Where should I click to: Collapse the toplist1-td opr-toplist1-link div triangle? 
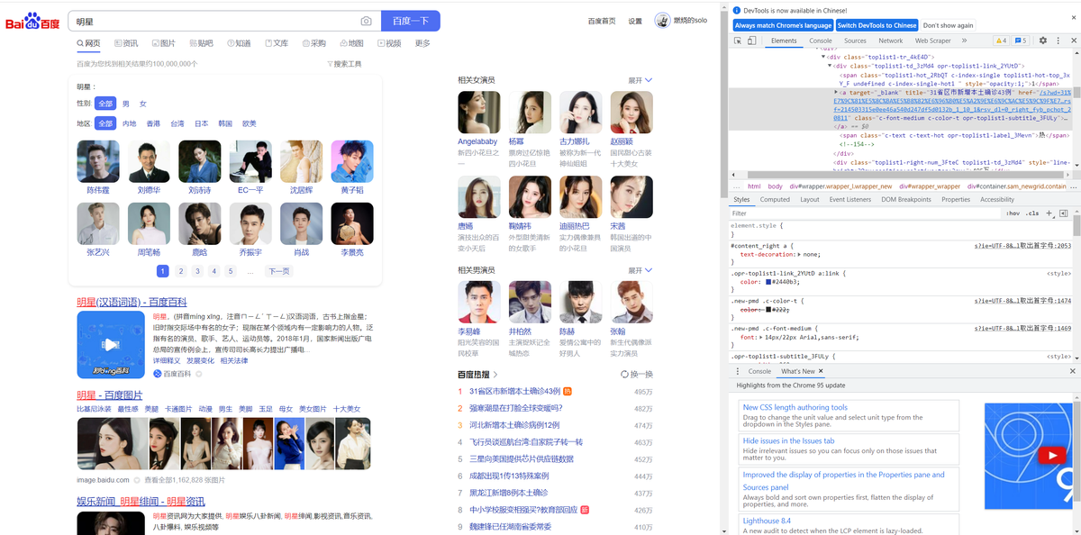tap(829, 66)
